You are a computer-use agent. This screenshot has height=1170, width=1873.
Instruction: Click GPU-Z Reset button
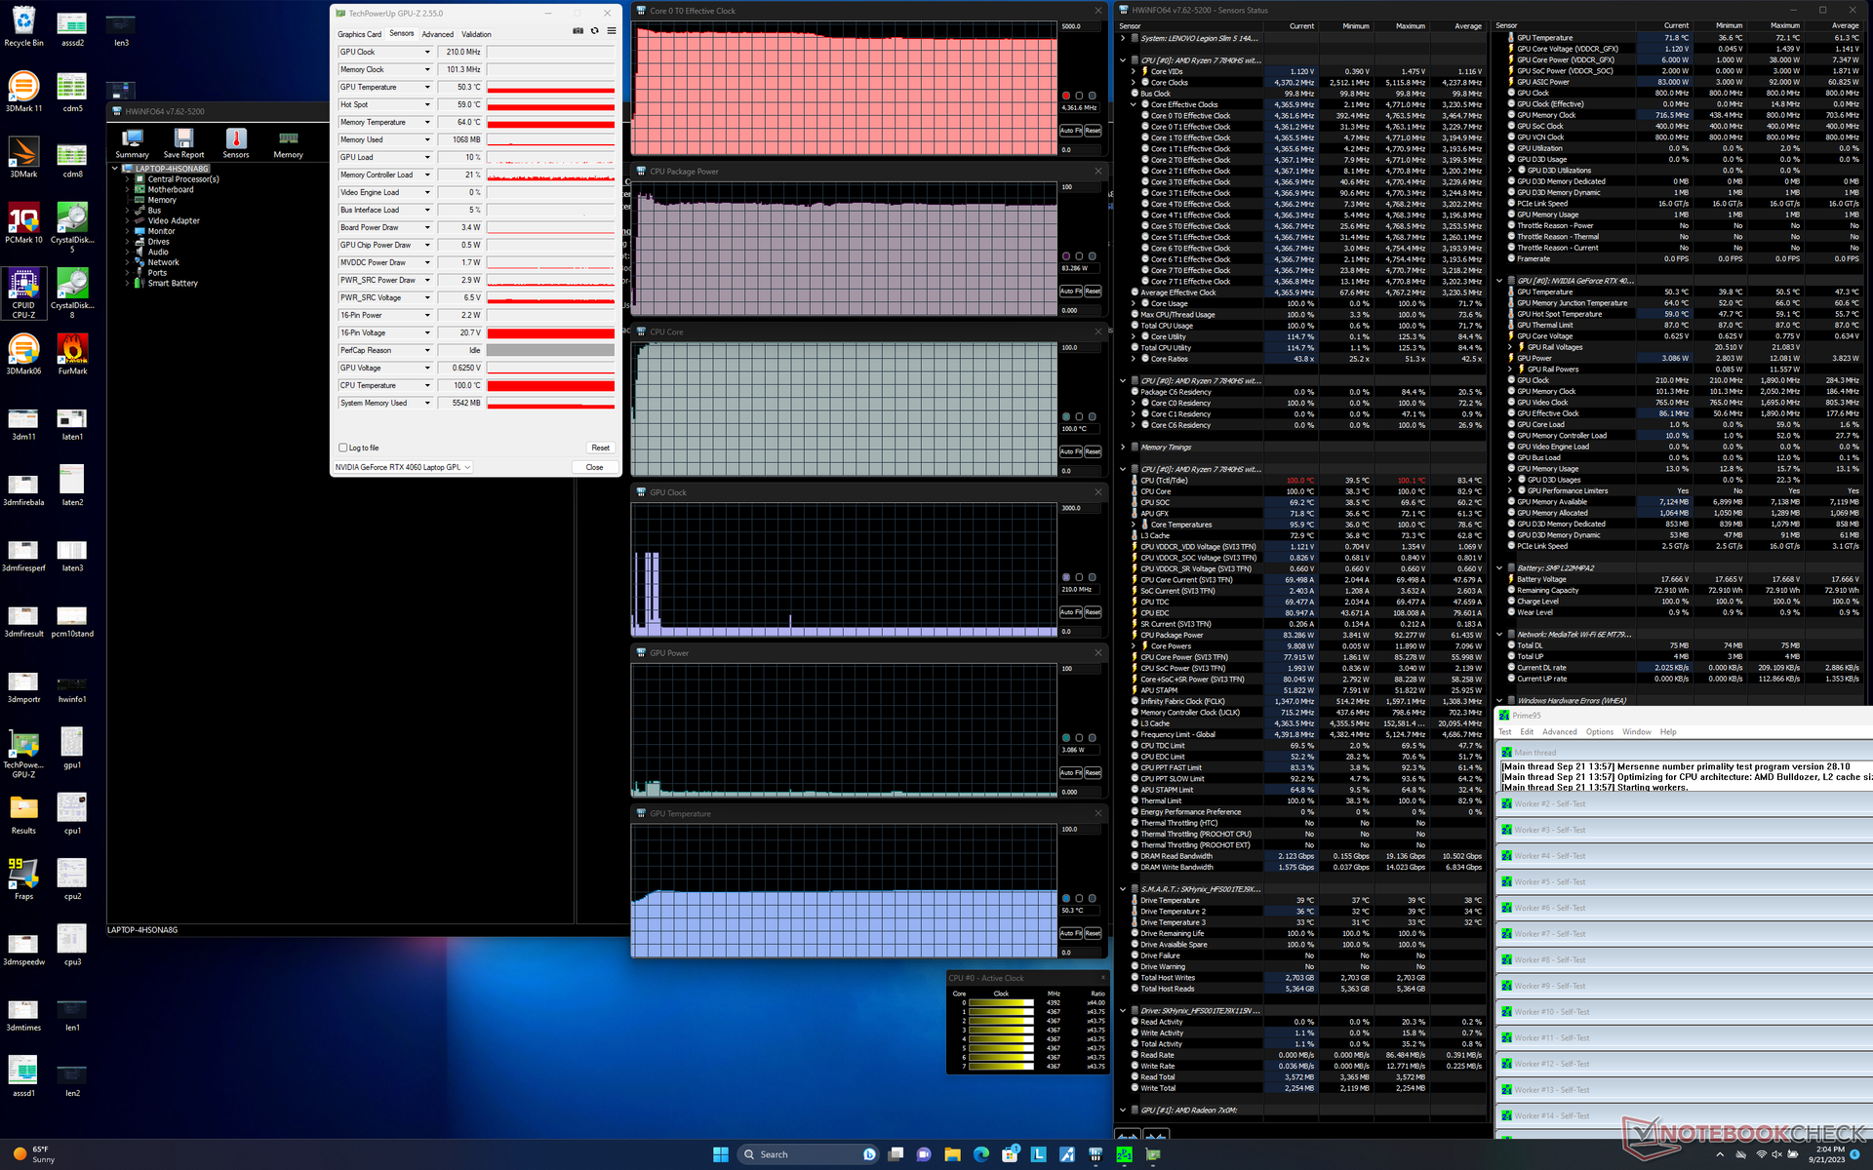tap(600, 448)
